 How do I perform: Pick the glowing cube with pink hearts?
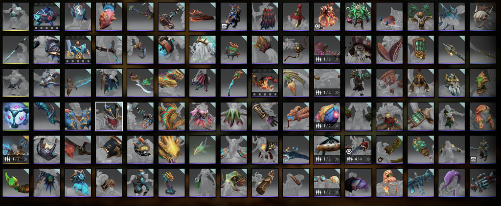tap(16, 116)
